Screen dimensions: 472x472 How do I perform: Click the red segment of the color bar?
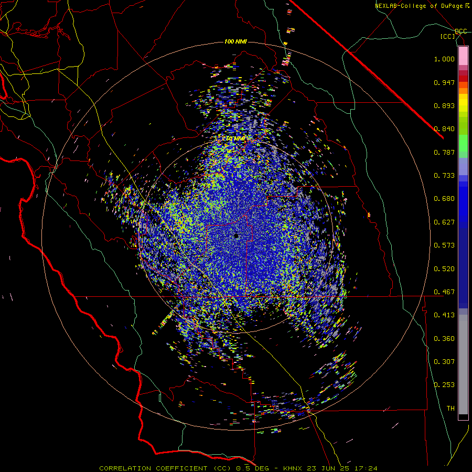(x=463, y=78)
